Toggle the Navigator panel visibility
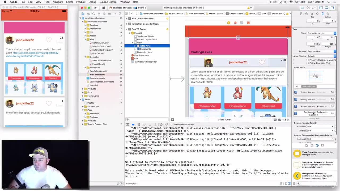Image resolution: width=340 pixels, height=191 pixels. (x=321, y=8)
